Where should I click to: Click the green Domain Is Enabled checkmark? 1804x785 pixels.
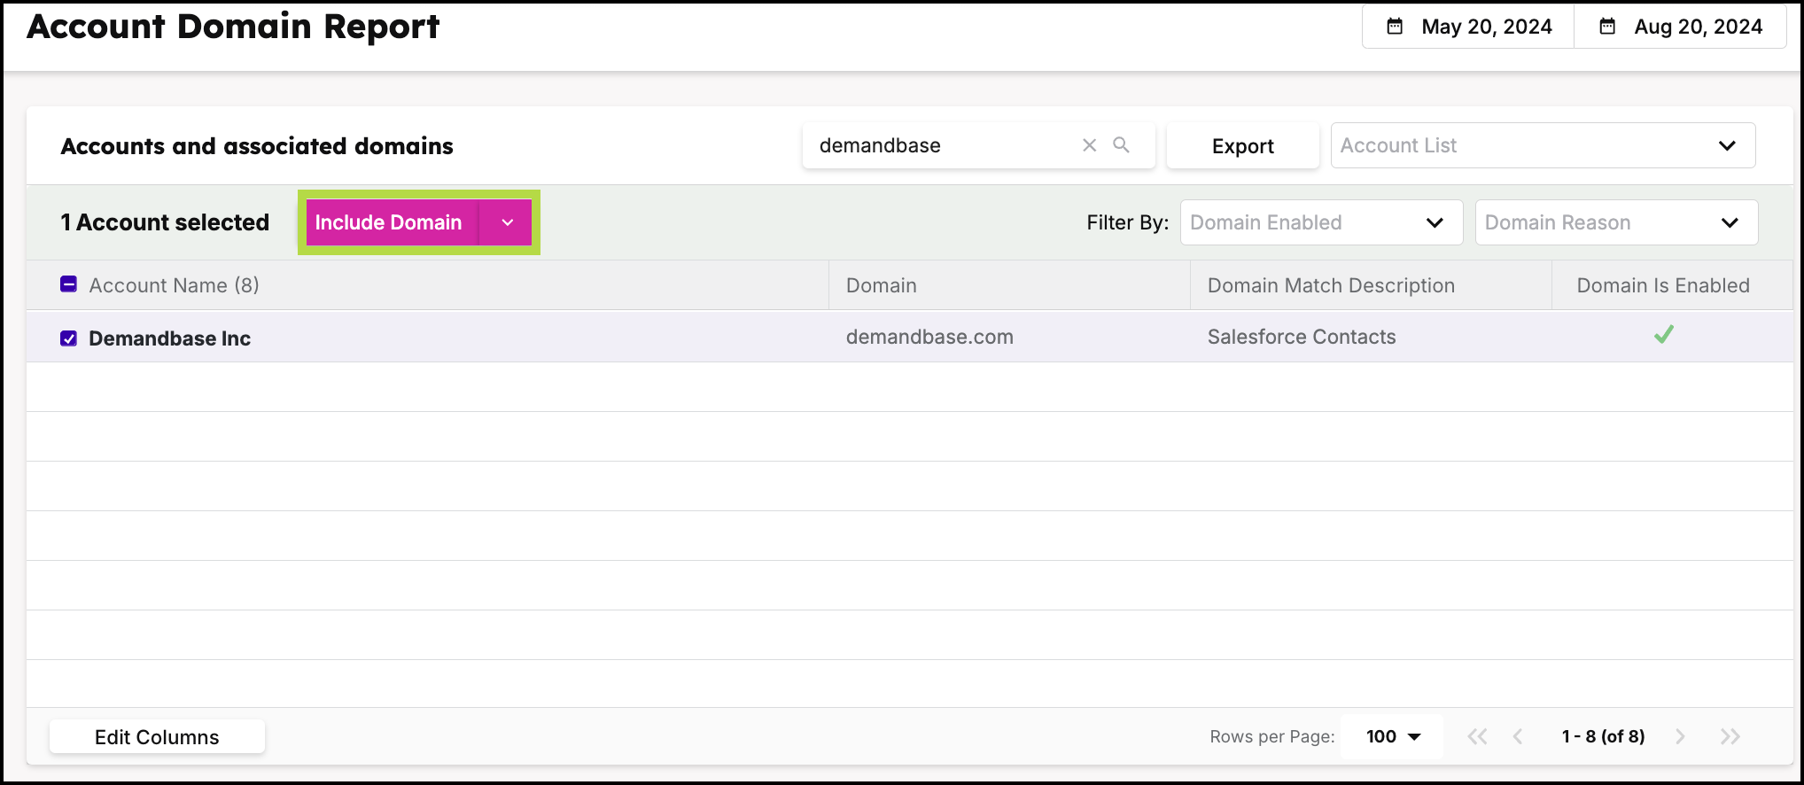click(1663, 335)
